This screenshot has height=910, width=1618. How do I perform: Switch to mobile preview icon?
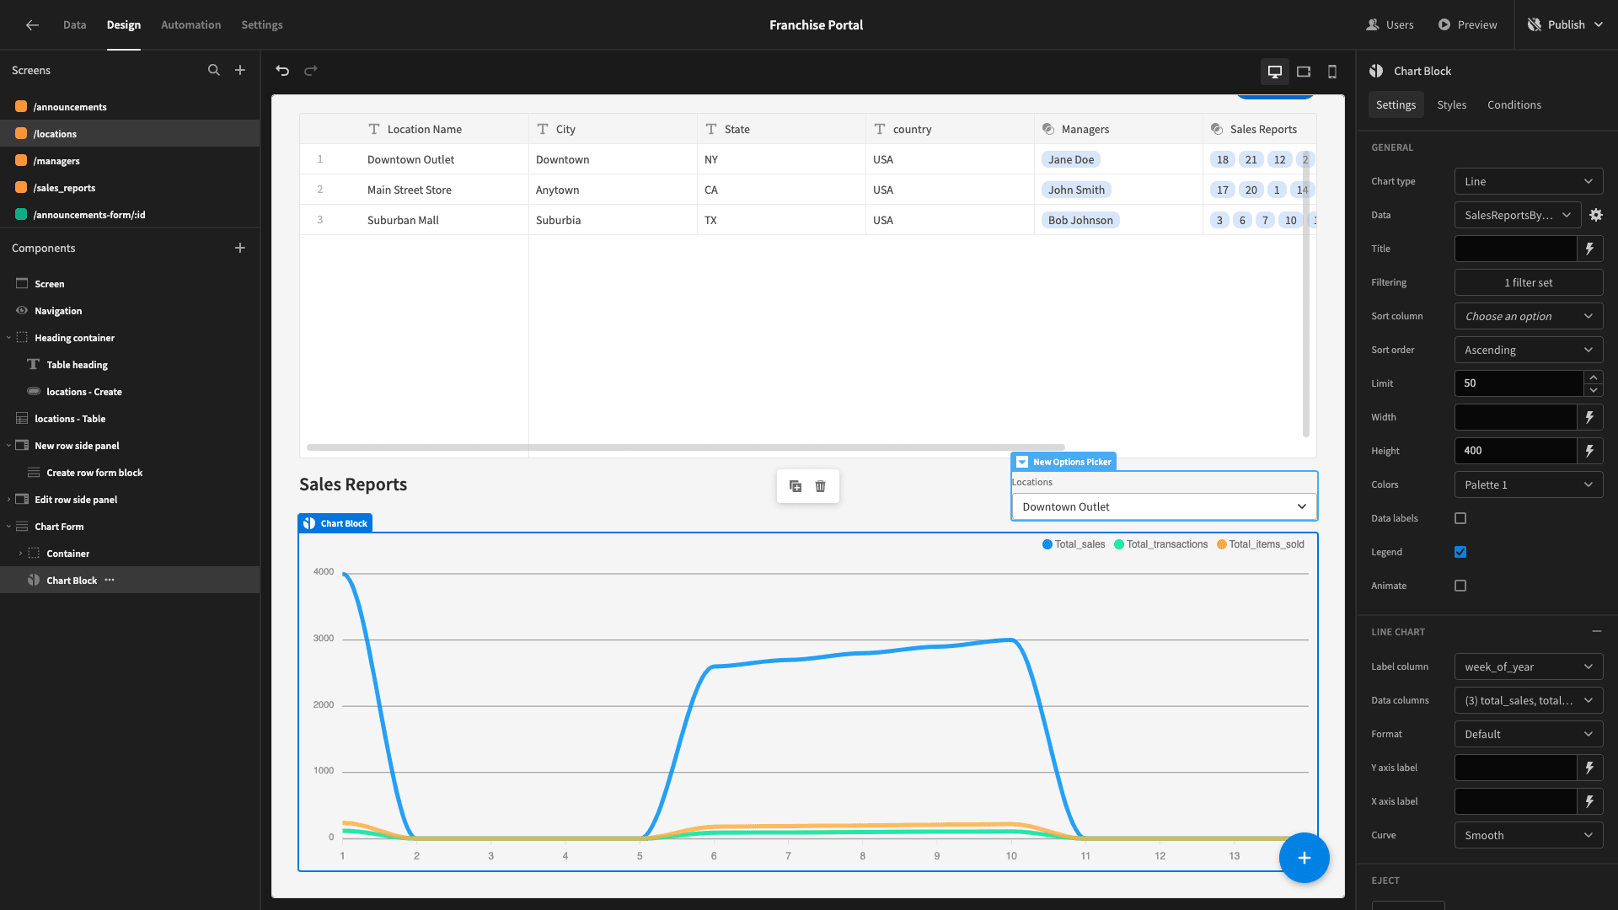pos(1332,72)
